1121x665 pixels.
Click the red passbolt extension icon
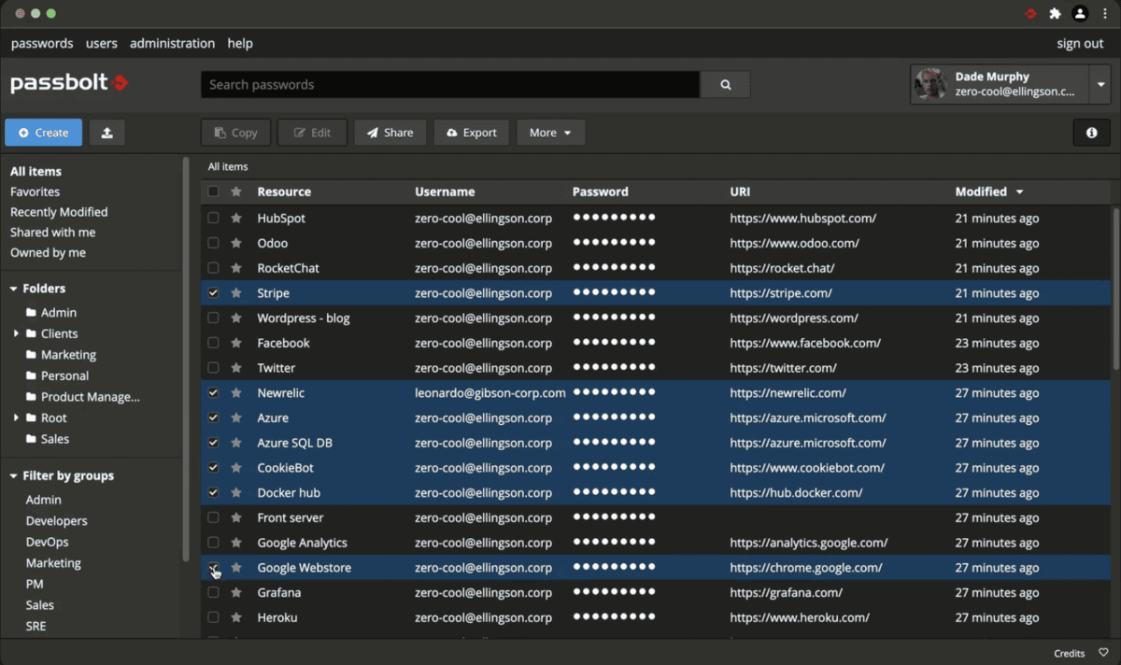pos(1031,13)
